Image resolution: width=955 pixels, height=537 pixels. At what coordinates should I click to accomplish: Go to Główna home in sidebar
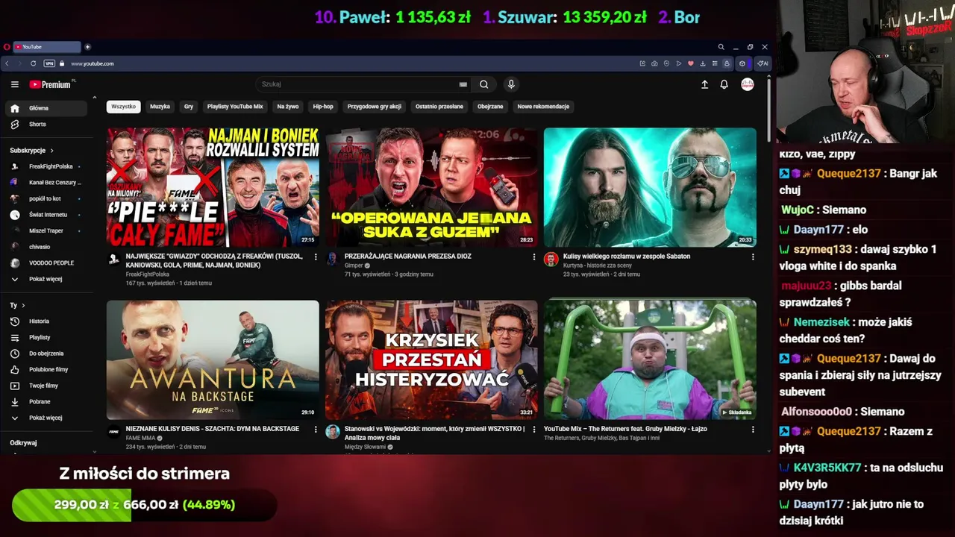pos(48,108)
